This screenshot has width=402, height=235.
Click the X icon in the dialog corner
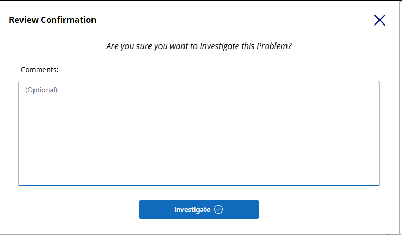(380, 20)
